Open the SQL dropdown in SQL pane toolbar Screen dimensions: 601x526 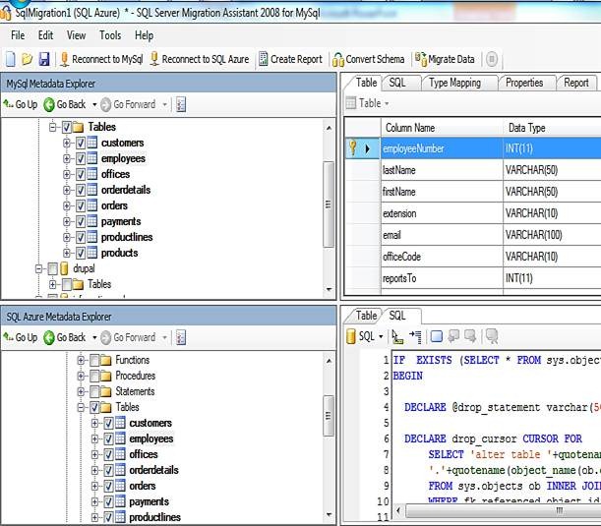click(x=381, y=337)
